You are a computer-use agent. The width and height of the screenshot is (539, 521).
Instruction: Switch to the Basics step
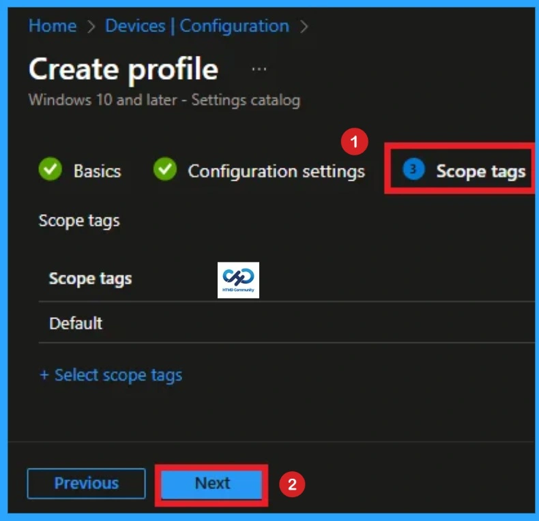[x=98, y=170]
